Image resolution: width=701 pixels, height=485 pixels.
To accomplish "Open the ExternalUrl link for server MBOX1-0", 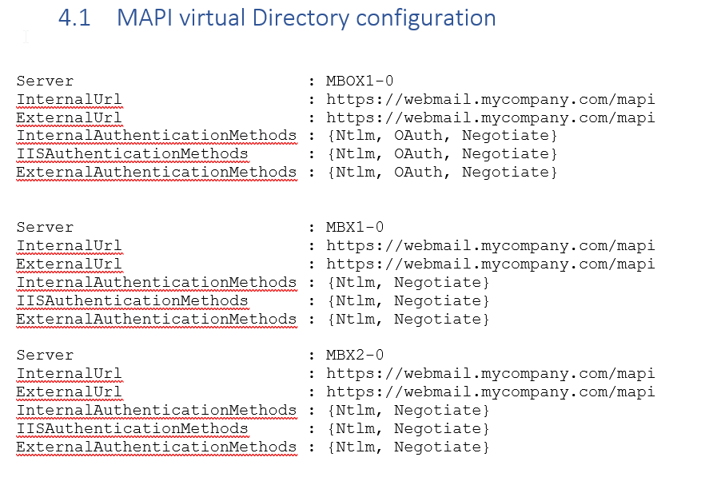I will (490, 117).
